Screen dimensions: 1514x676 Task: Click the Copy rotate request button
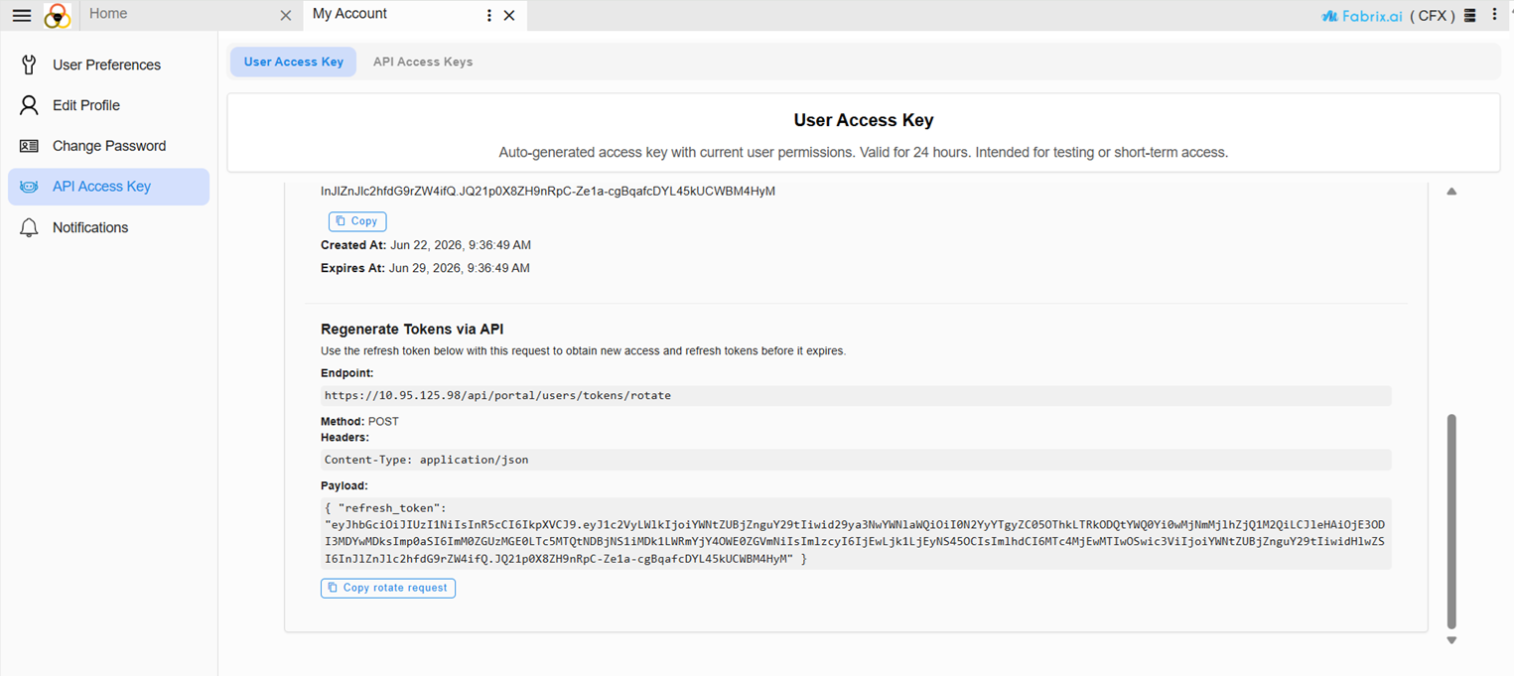[x=388, y=588]
